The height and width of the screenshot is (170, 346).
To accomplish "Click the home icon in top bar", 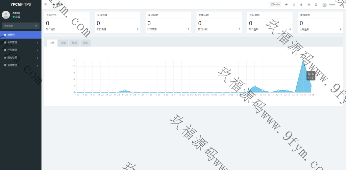I will (287, 4).
